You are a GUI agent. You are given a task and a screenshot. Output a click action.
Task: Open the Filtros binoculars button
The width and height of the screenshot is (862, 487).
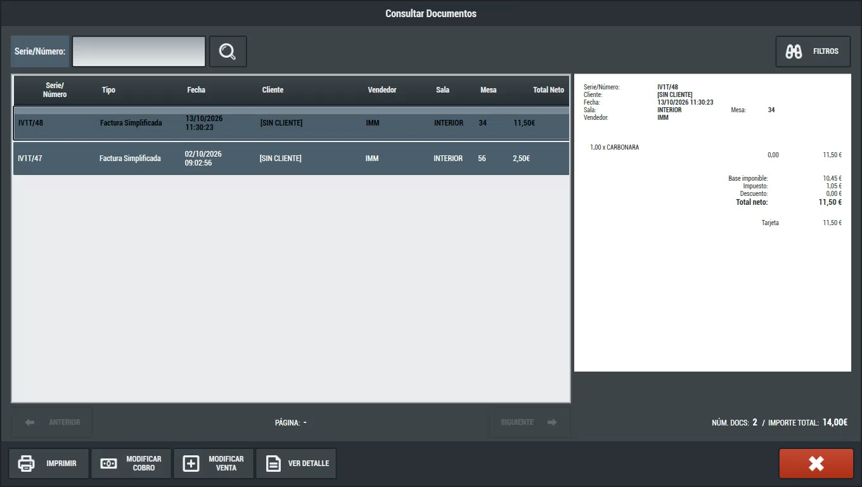pos(813,51)
